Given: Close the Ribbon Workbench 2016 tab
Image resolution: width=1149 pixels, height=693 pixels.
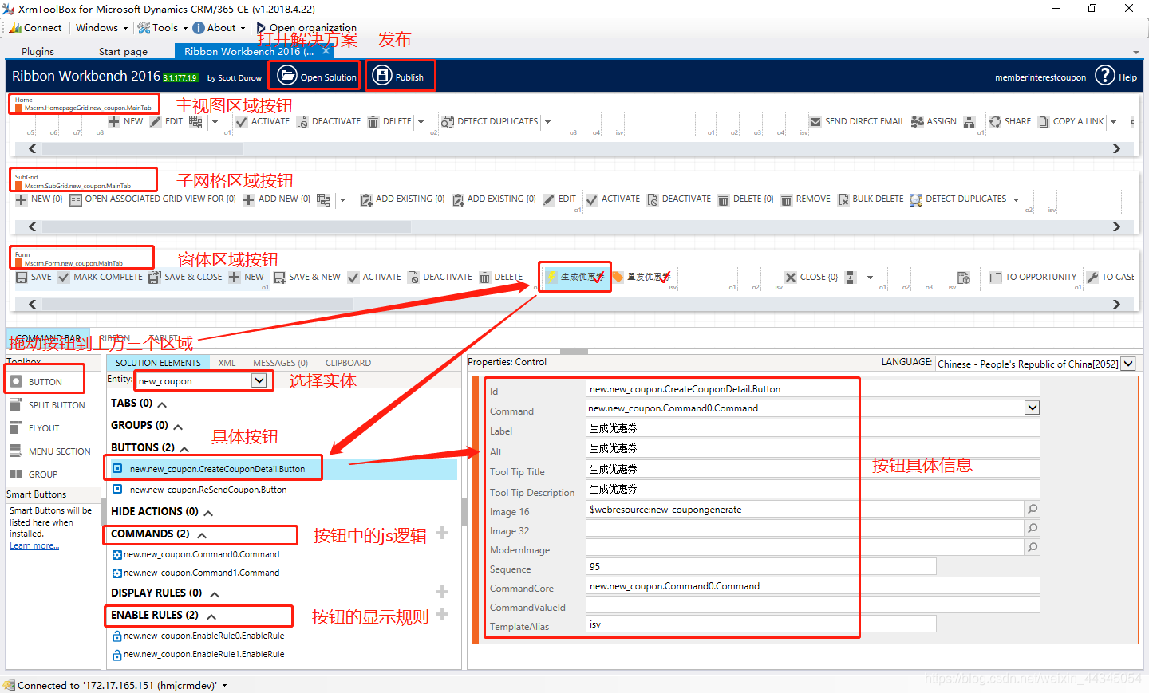Looking at the screenshot, I should pos(326,51).
